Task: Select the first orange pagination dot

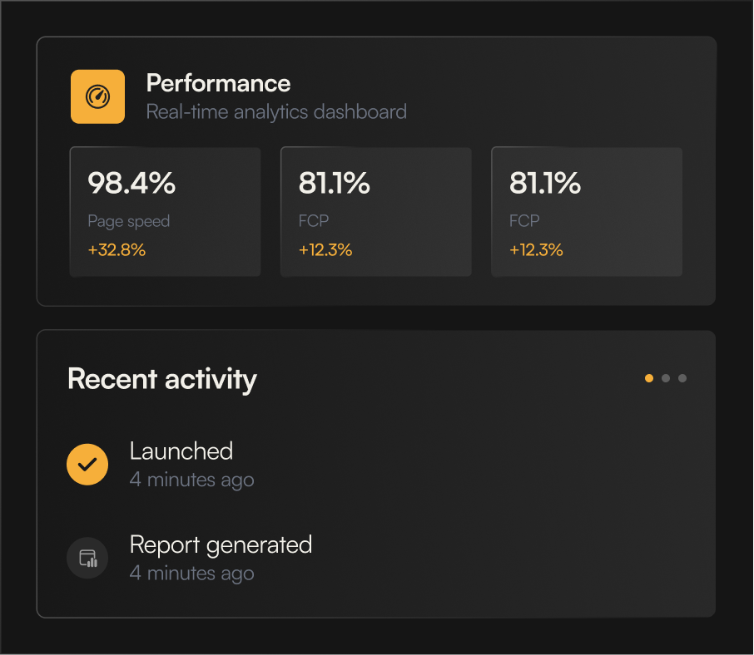Action: click(649, 378)
